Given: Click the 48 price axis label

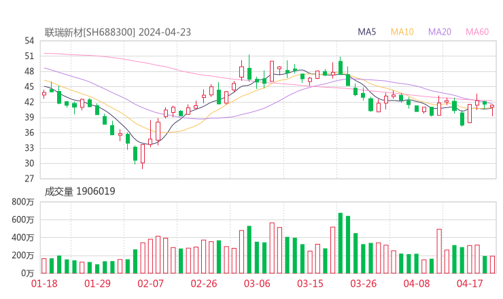Looking at the screenshot, I should [29, 71].
